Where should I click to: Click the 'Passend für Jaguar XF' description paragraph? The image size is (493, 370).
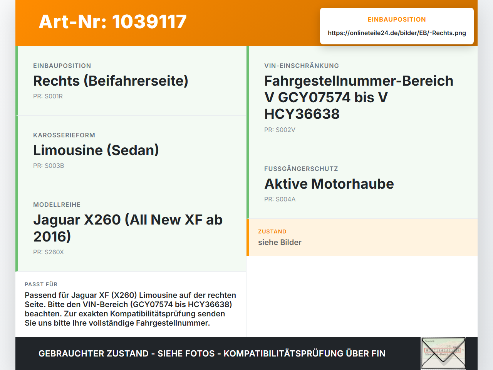click(131, 309)
